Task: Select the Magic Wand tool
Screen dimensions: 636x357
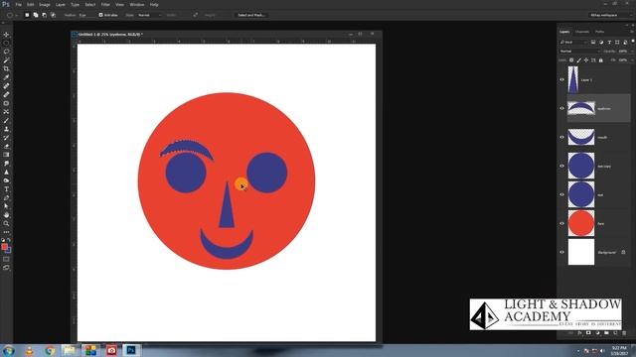Action: (x=6, y=60)
